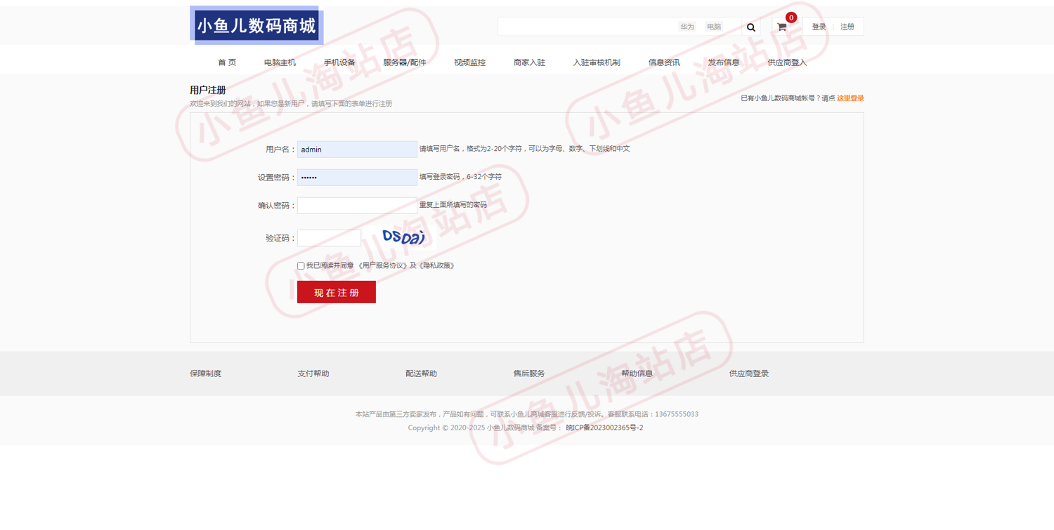
Task: Open 保障制度 footer link
Action: (x=205, y=373)
